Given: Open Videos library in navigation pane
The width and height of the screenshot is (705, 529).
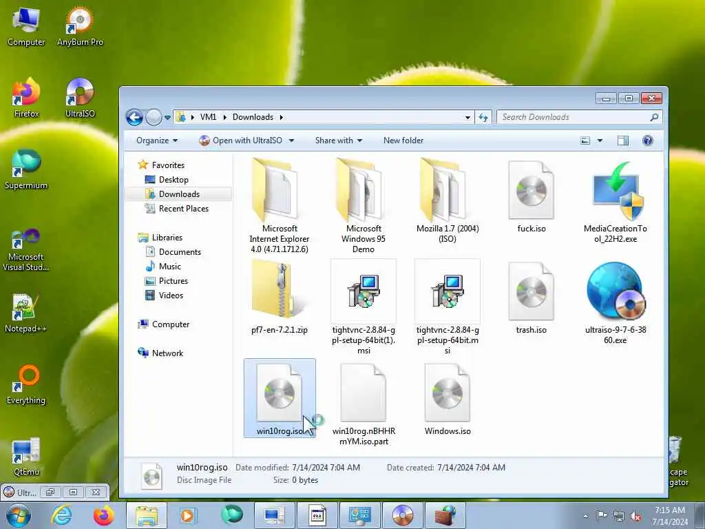Looking at the screenshot, I should [171, 295].
